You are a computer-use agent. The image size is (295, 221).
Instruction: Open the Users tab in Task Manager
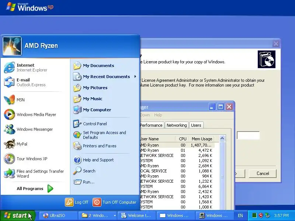[196, 125]
